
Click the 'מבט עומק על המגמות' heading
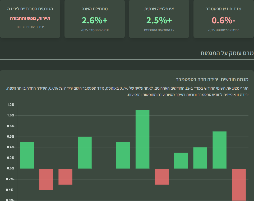(227, 53)
